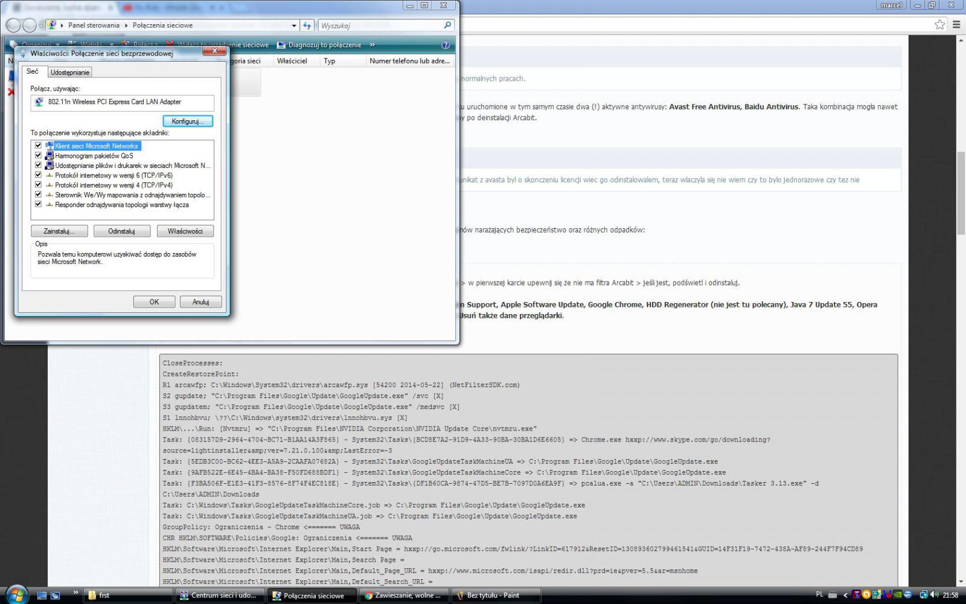Click Chrome bookmark star icon
Image resolution: width=966 pixels, height=604 pixels.
click(940, 25)
